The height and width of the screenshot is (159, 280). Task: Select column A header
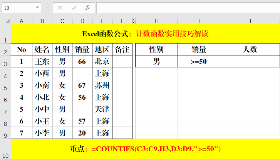[x=22, y=21]
